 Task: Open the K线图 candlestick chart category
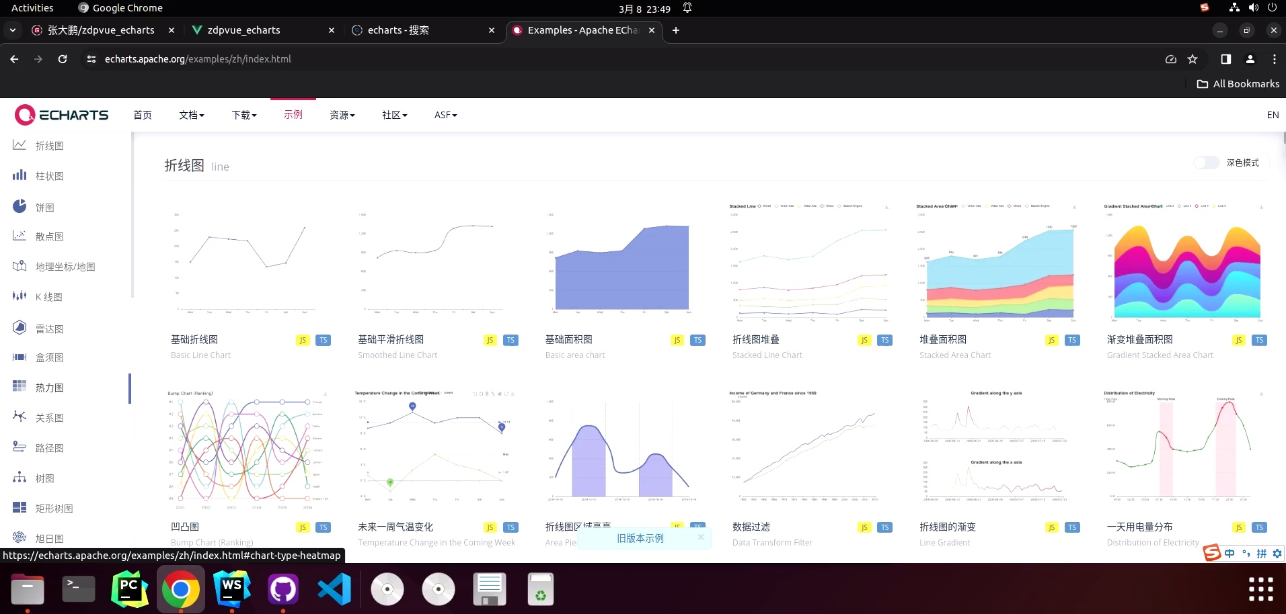click(20, 296)
